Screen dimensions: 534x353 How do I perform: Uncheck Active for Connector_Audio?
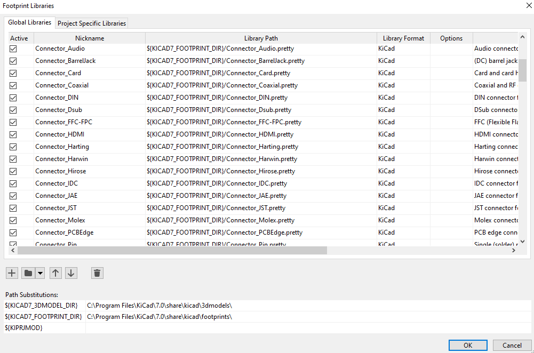[x=13, y=49]
